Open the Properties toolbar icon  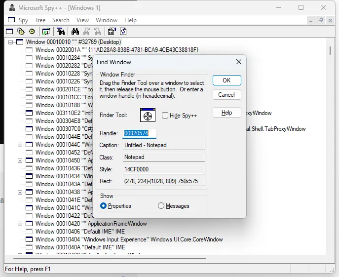click(x=112, y=32)
